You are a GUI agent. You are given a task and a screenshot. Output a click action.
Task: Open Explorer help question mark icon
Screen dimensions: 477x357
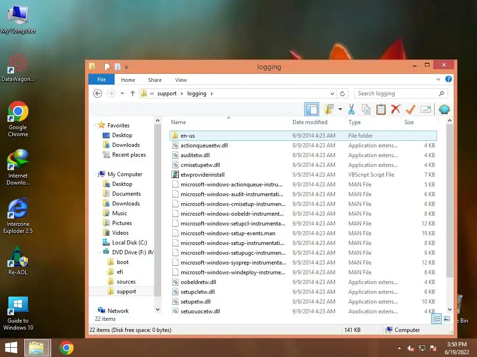point(449,79)
